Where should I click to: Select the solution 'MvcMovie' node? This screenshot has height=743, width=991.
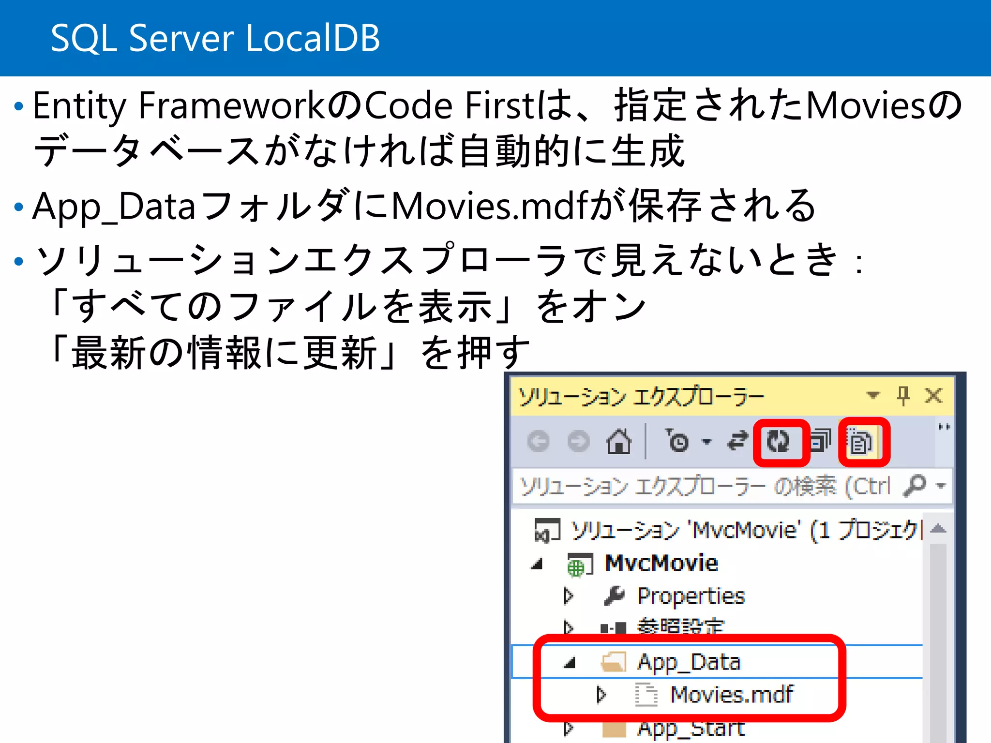[x=746, y=530]
